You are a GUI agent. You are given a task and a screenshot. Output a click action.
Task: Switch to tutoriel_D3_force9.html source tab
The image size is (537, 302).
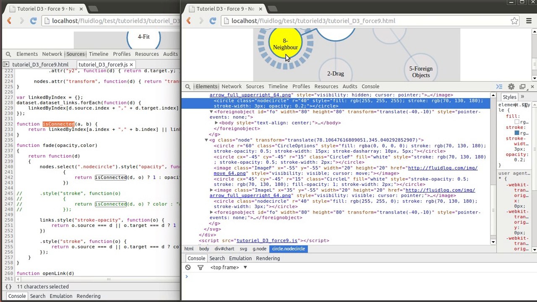(x=40, y=65)
